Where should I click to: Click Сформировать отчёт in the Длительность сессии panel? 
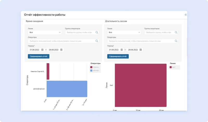118,56
